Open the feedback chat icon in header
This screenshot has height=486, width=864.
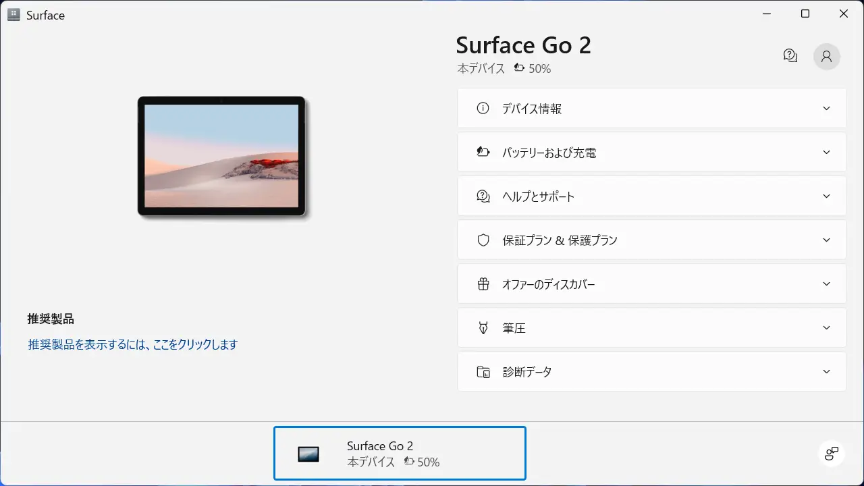pos(790,56)
